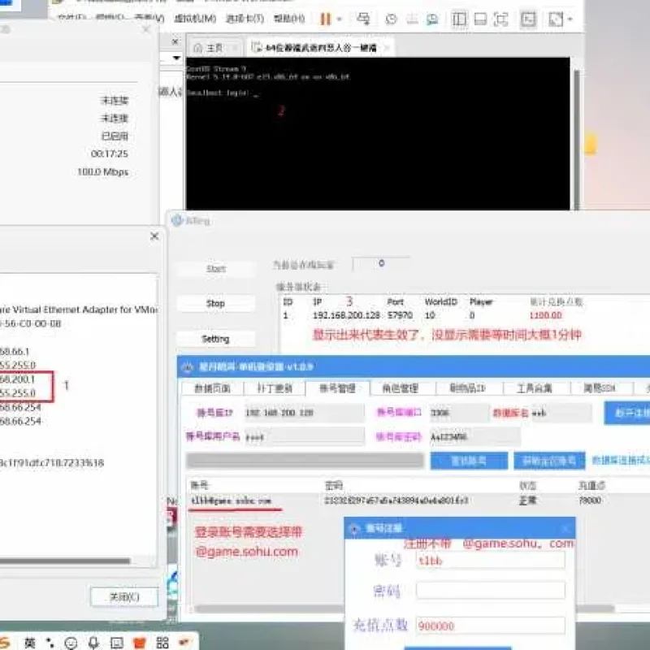Open the 工具合集 tab
This screenshot has height=650, width=650.
(x=535, y=388)
